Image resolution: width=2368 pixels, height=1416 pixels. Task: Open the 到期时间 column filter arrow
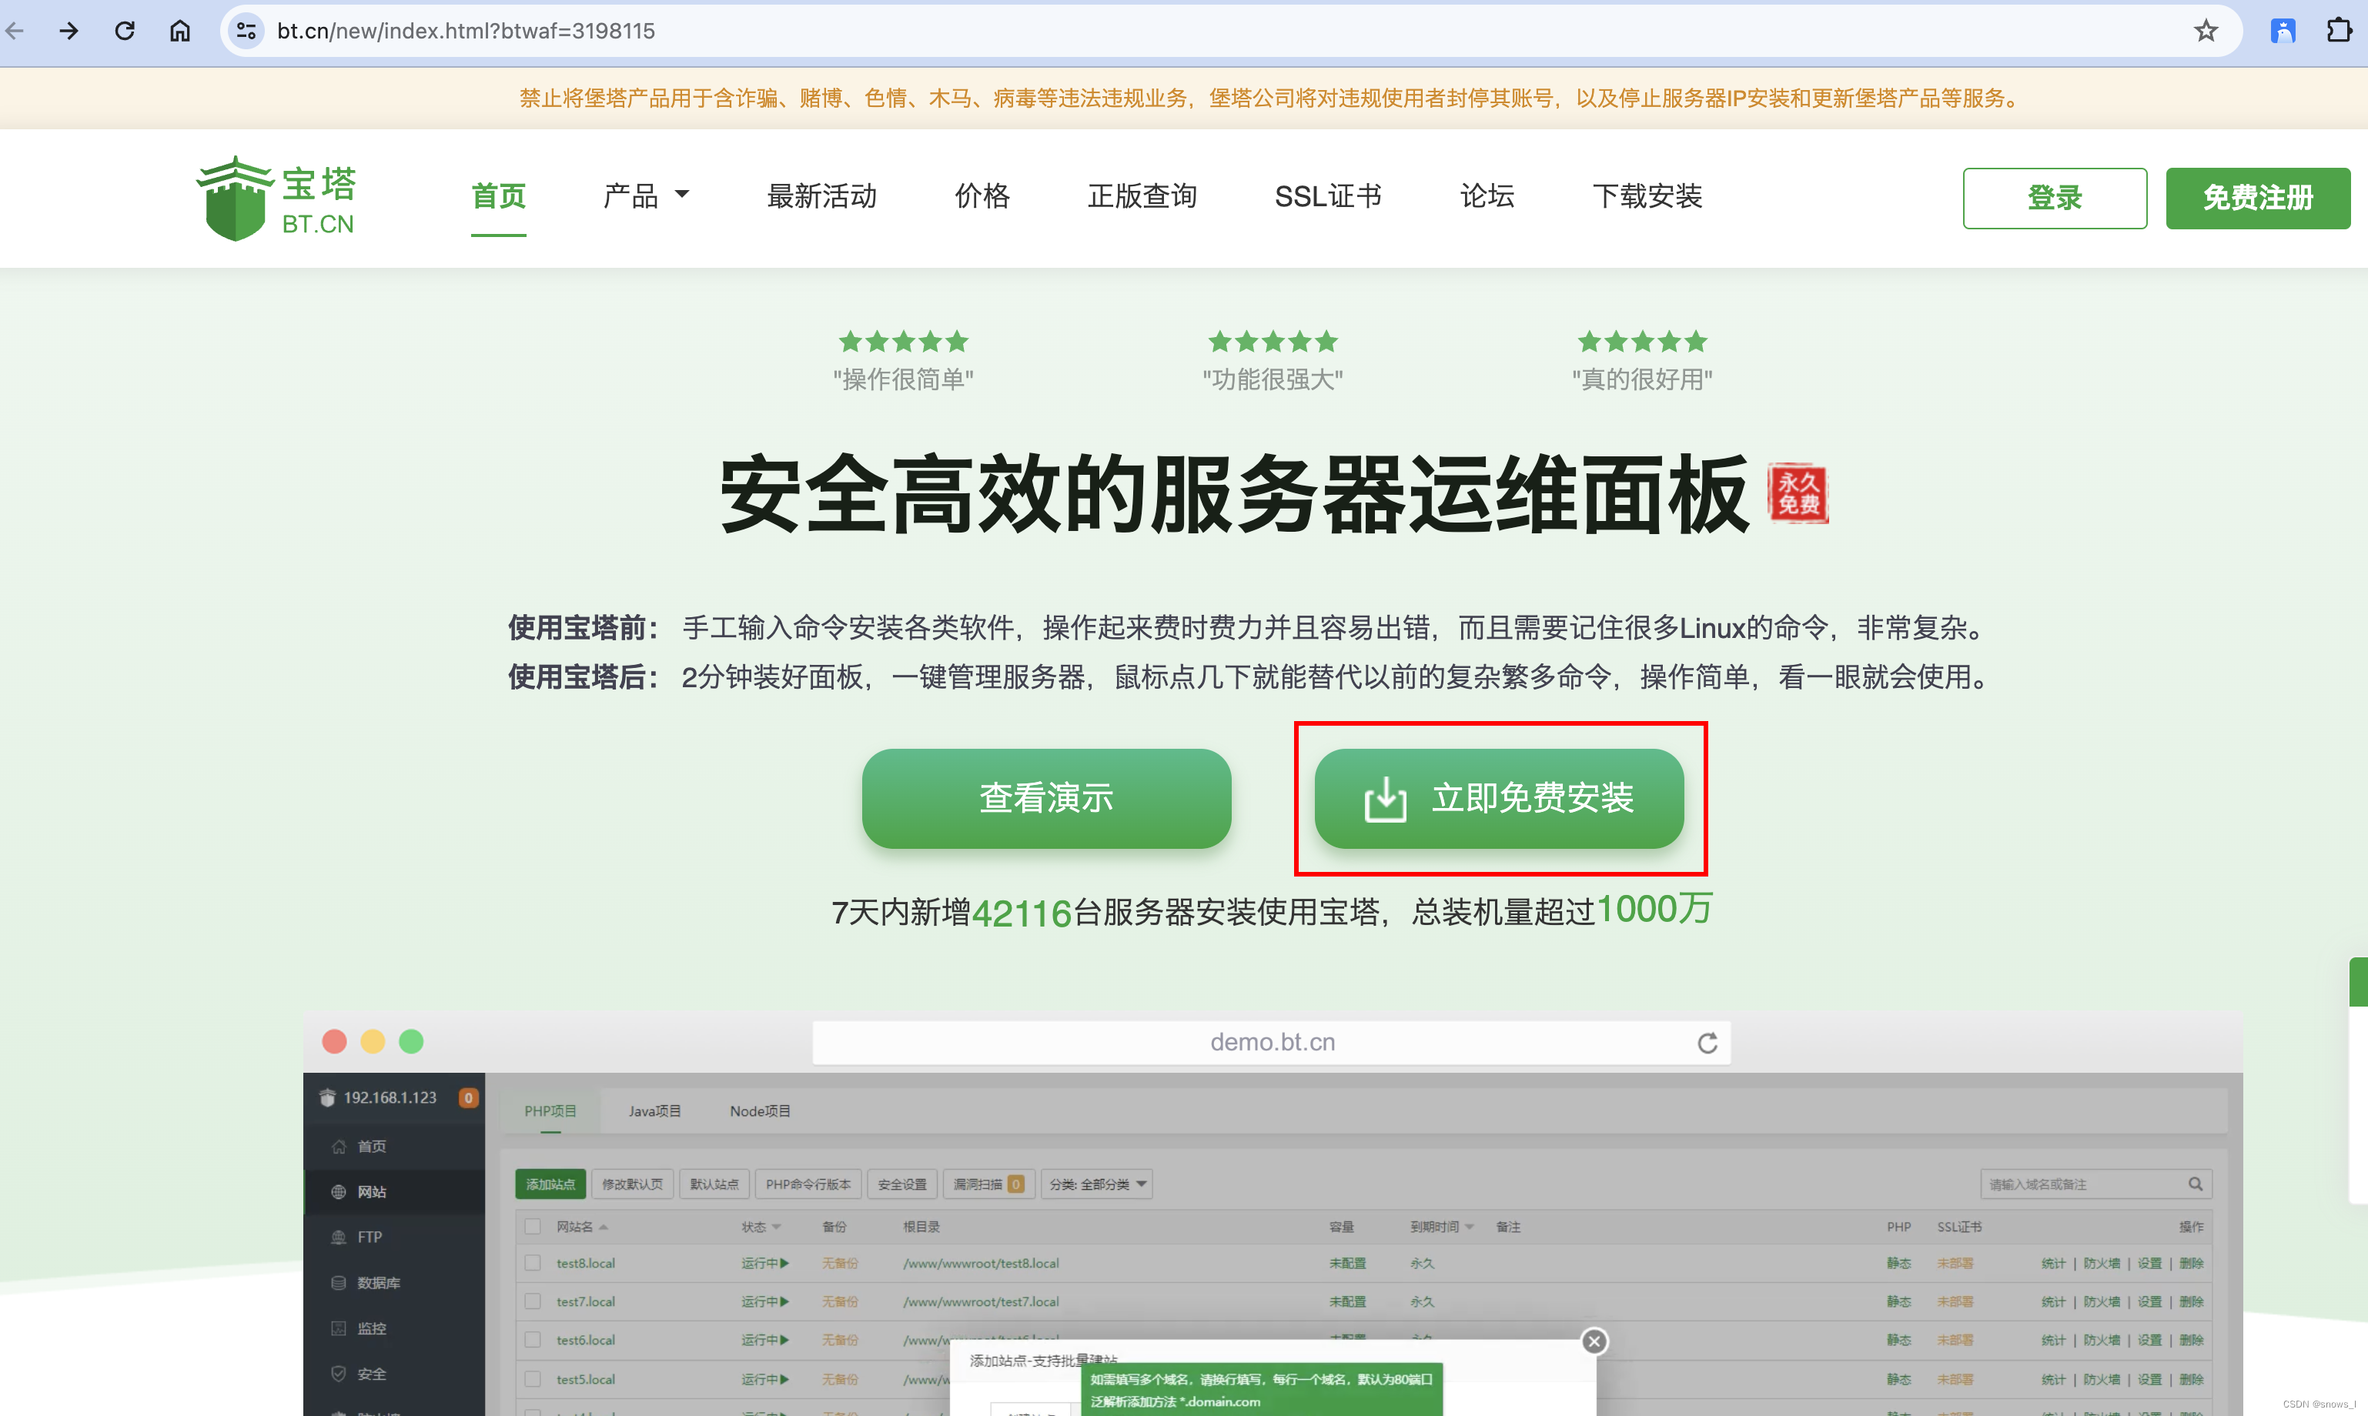(1469, 1227)
